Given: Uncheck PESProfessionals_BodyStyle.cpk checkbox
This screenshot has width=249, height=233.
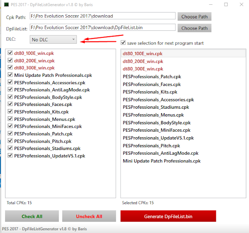Looking at the screenshot, I should [10, 97].
